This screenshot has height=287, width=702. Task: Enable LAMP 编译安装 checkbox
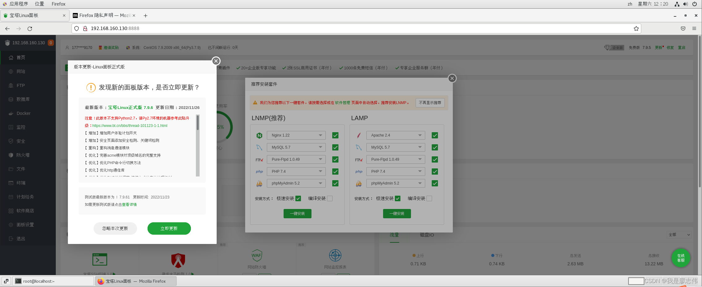[x=429, y=198]
